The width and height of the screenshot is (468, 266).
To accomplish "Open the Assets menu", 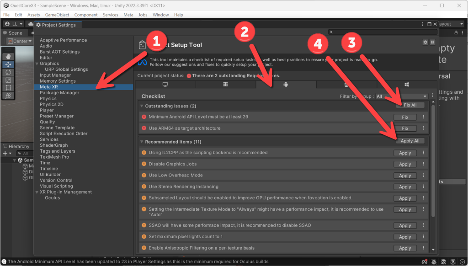I will tap(33, 15).
